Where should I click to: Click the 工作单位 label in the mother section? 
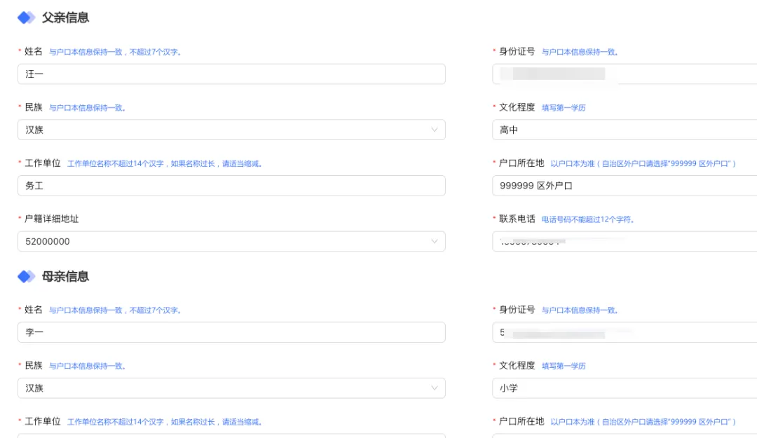43,422
